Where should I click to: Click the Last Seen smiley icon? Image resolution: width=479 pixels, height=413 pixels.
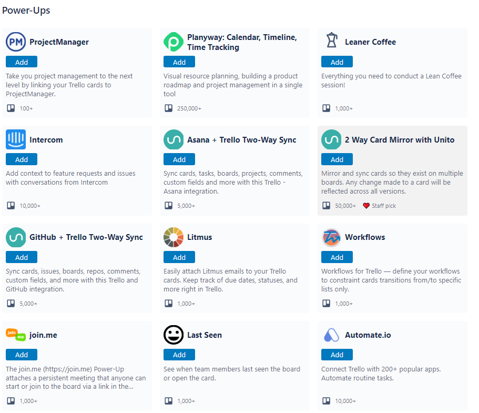coord(173,335)
